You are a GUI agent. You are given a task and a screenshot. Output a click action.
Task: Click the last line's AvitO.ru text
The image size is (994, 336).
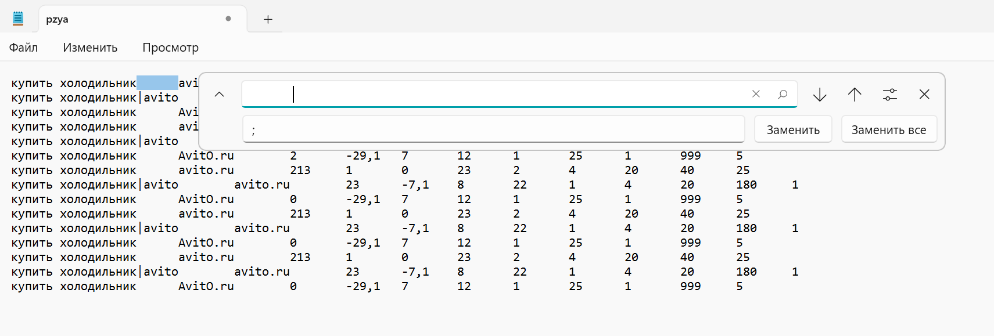tap(206, 286)
